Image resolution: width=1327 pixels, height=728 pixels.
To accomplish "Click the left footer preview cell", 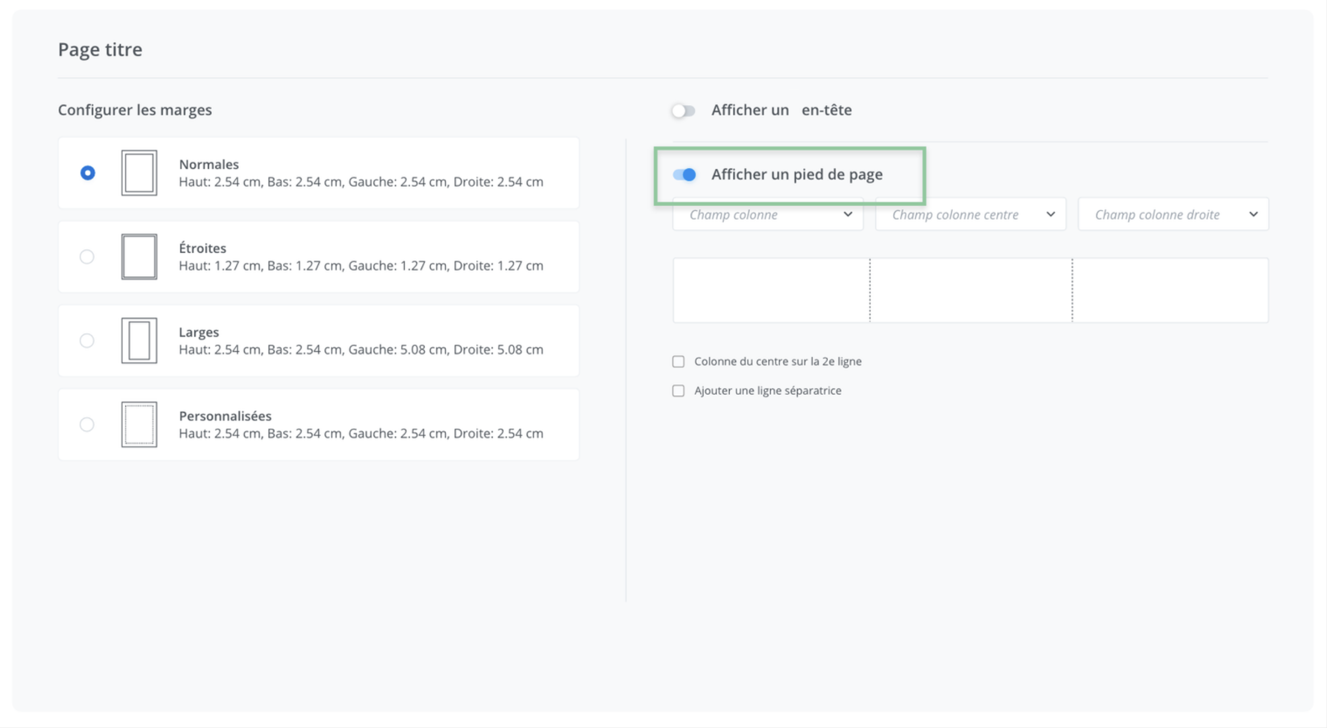I will (771, 291).
